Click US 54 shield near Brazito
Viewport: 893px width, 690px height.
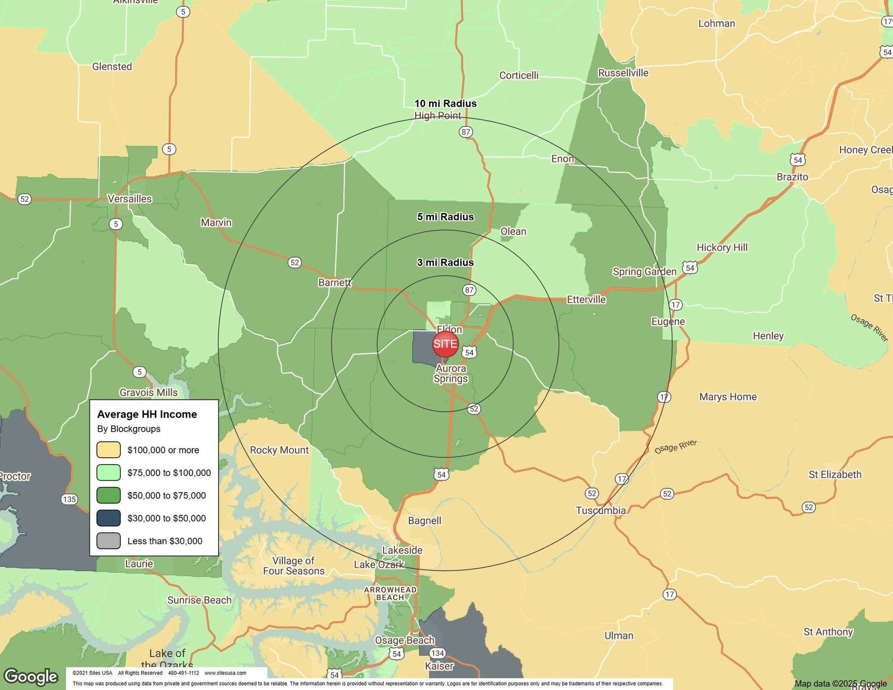798,160
